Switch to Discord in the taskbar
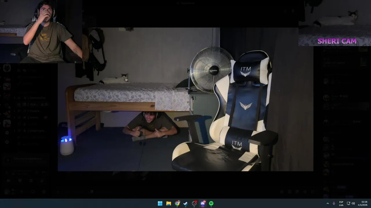The height and width of the screenshot is (208, 371). [x=203, y=203]
